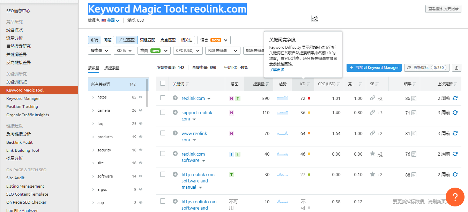This screenshot has height=212, width=468.
Task: Toggle eye icon for faq group
Action: click(x=141, y=124)
